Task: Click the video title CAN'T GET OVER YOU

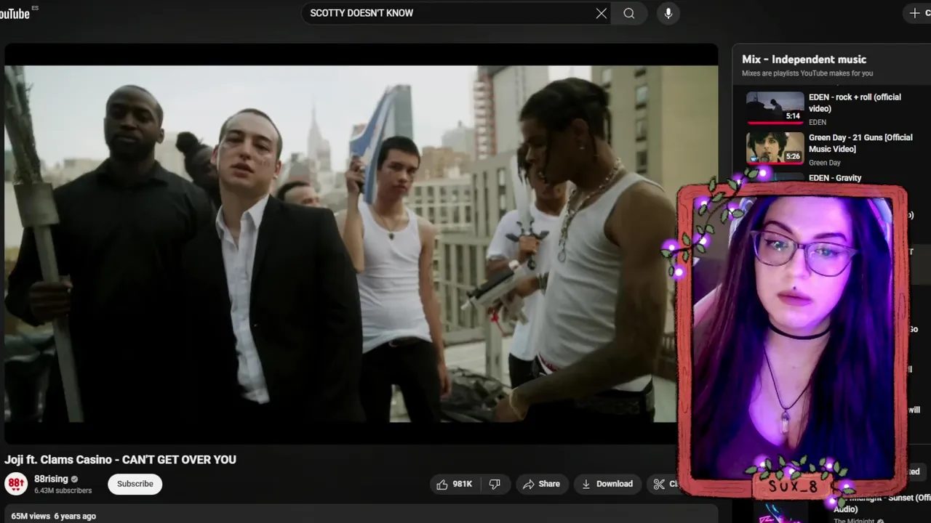Action: [120, 459]
